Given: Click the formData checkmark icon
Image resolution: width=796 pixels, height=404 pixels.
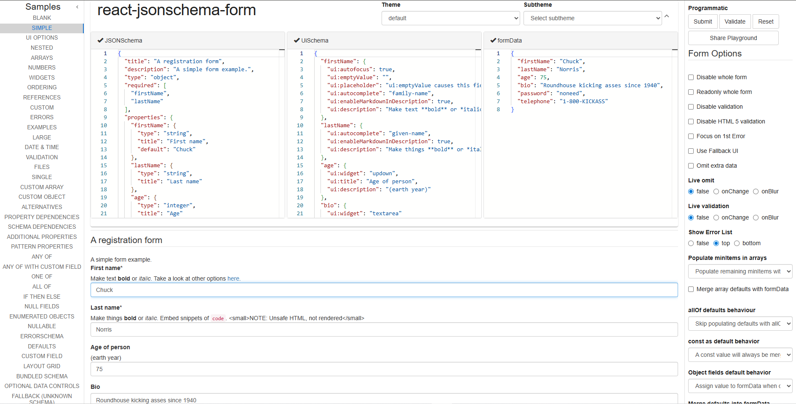Looking at the screenshot, I should point(493,40).
